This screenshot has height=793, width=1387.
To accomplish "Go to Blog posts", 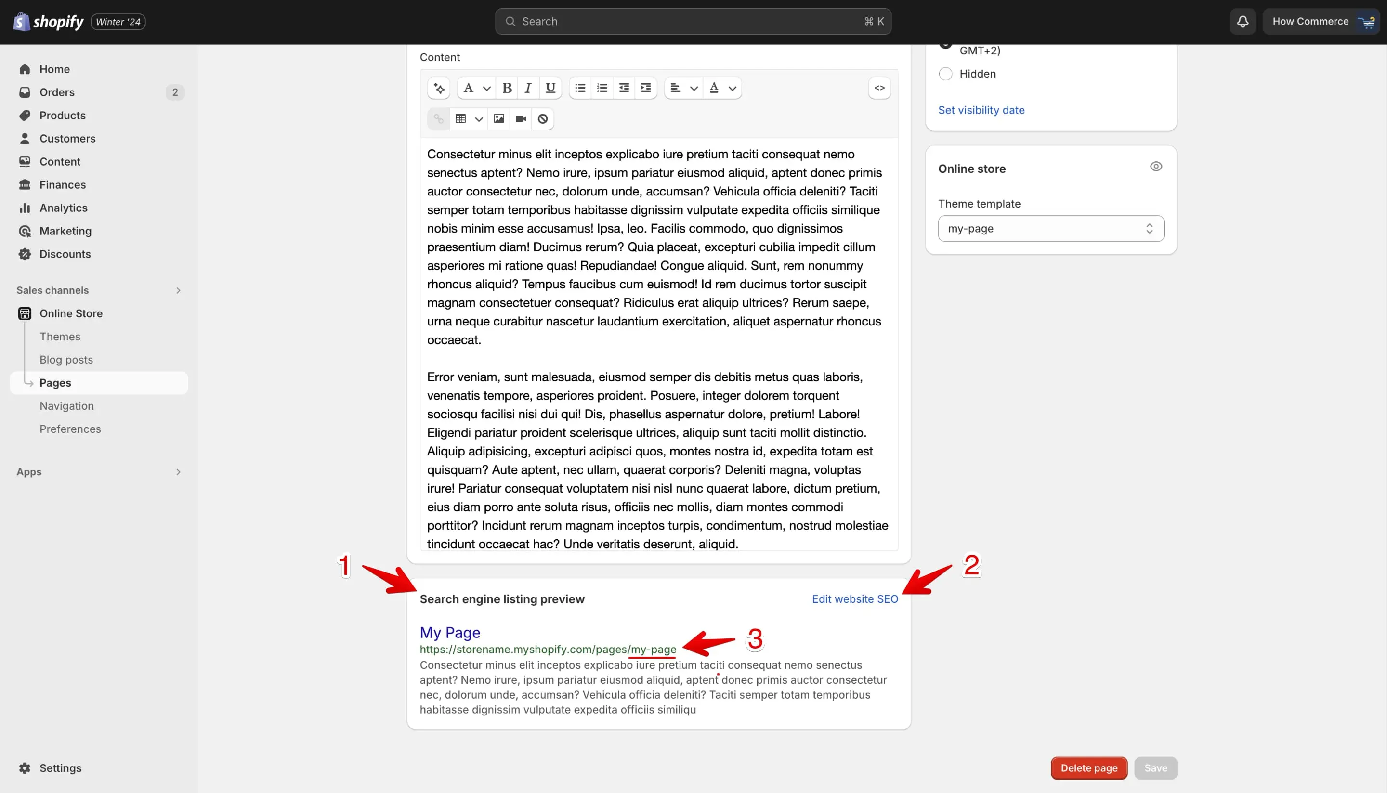I will point(66,360).
